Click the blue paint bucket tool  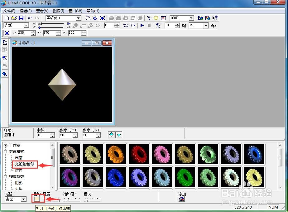(5, 74)
